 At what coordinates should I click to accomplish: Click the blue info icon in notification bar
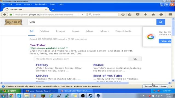pos(3,86)
